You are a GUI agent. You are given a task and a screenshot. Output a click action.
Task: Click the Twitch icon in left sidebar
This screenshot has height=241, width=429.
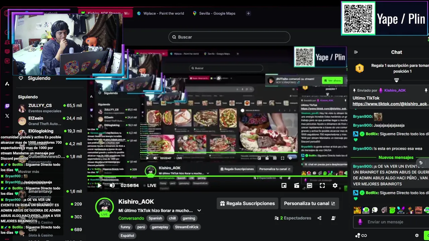[7, 106]
